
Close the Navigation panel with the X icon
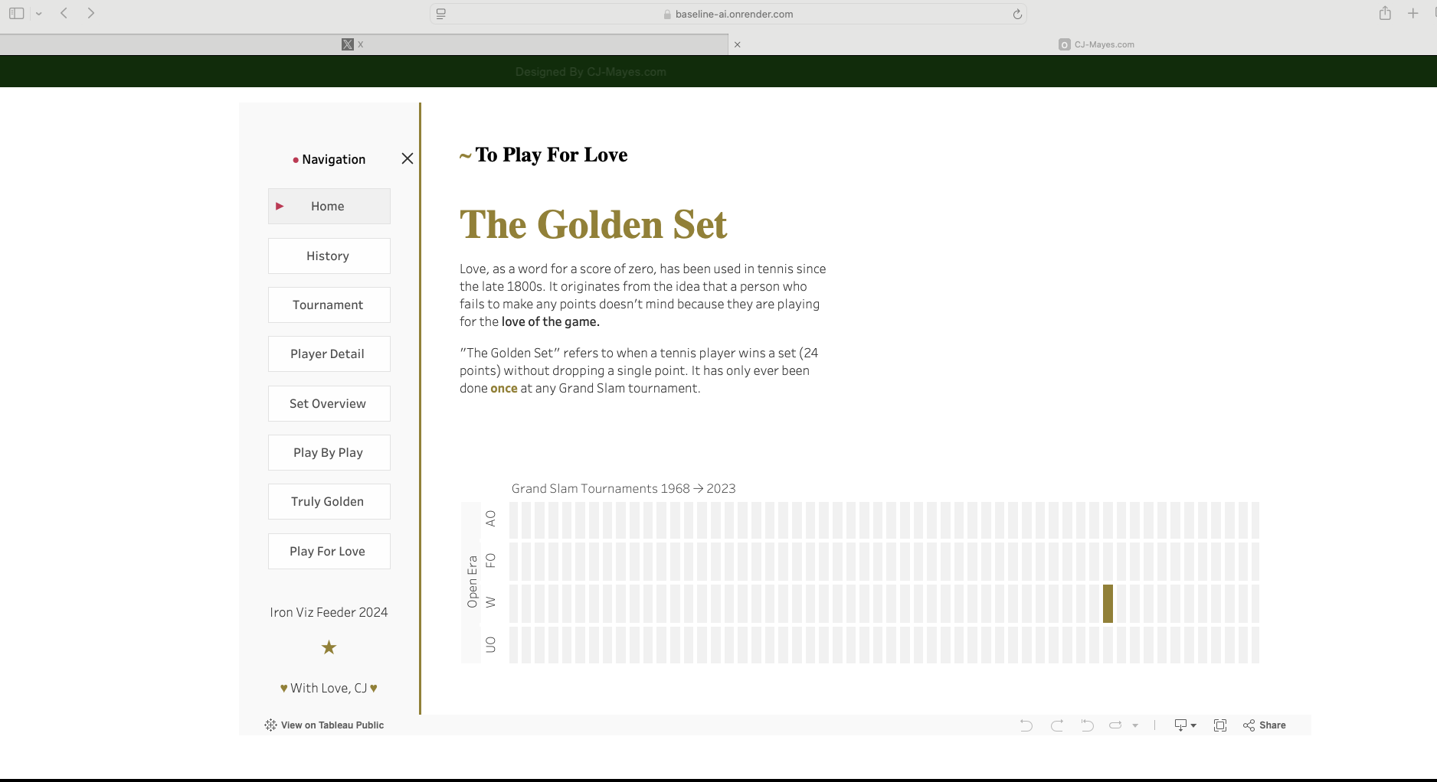pos(408,158)
